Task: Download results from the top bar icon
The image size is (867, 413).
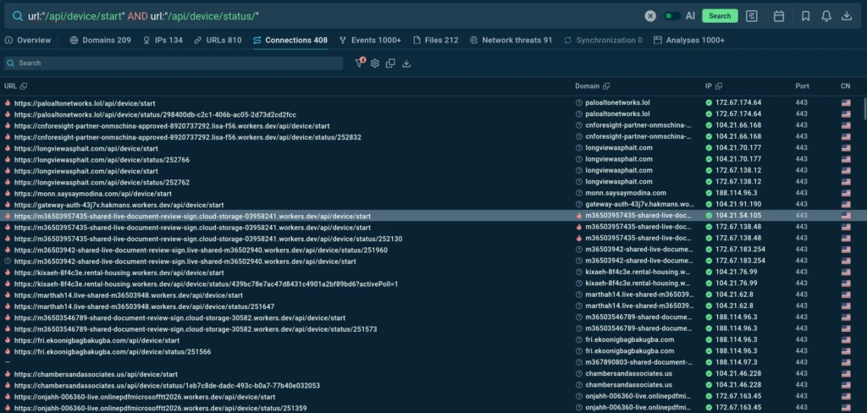Action: click(847, 16)
